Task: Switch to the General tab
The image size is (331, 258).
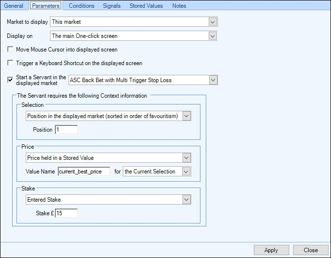Action: coord(14,6)
